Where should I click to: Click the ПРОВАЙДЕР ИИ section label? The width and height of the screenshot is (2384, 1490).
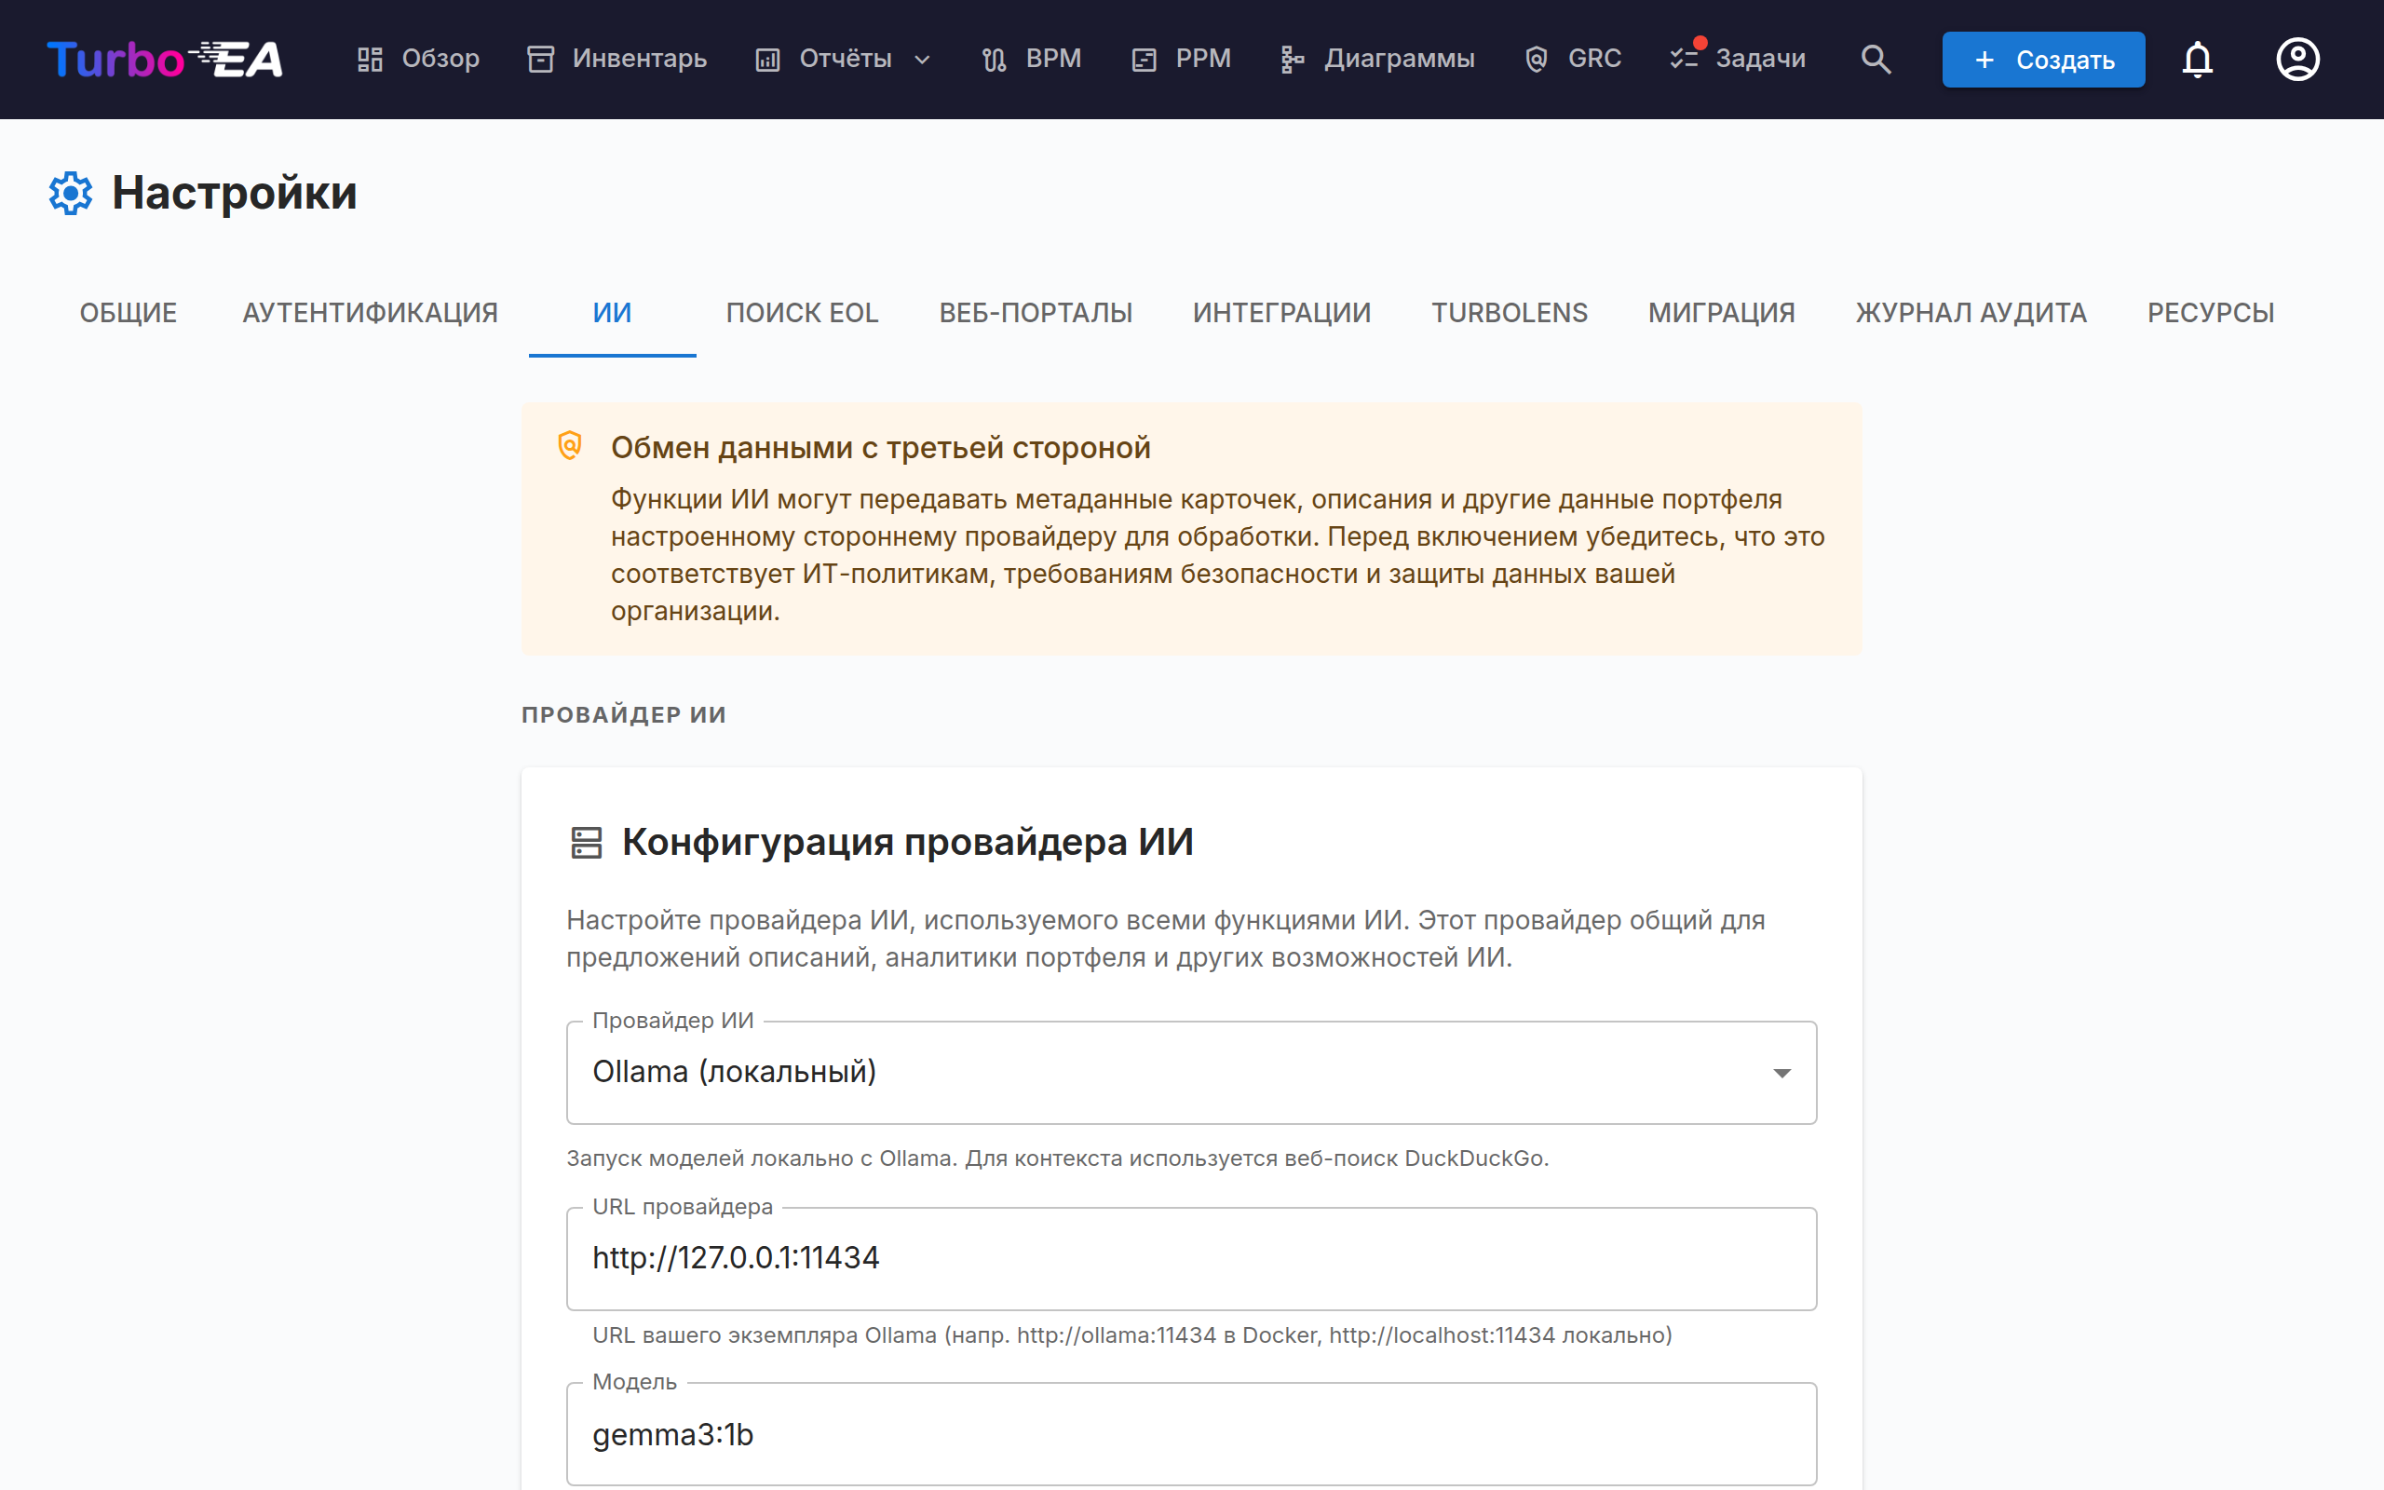[x=624, y=714]
